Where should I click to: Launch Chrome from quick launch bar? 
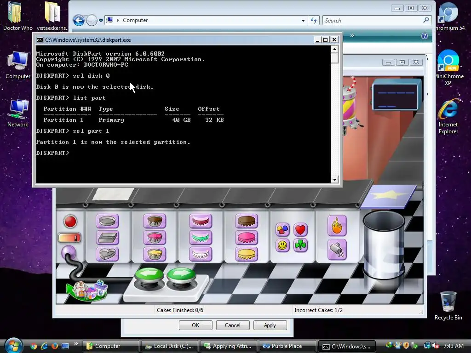click(34, 346)
